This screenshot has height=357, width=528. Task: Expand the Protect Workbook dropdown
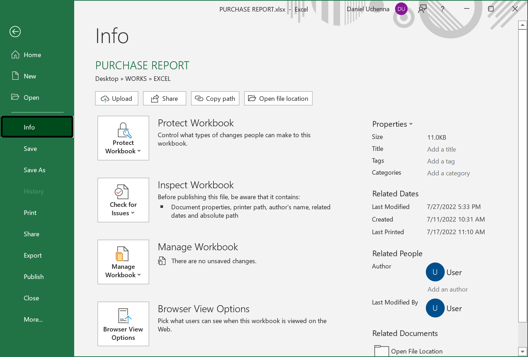pyautogui.click(x=123, y=138)
